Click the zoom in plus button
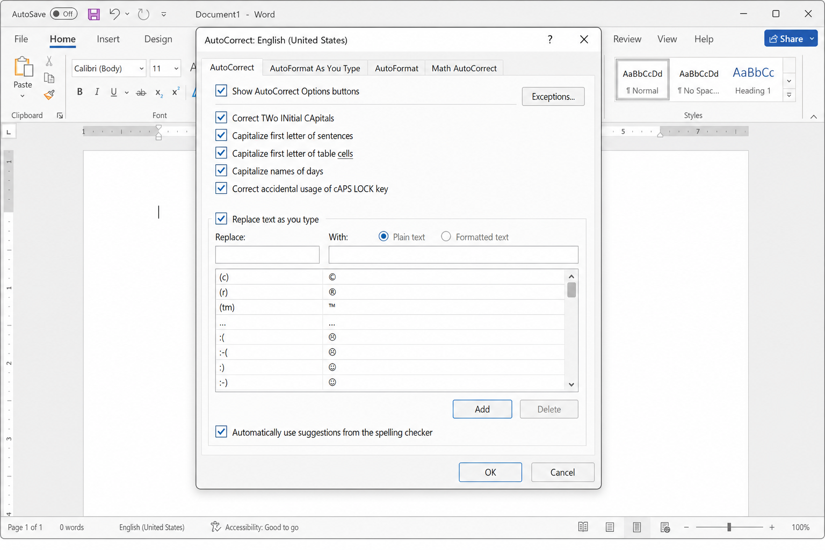Screen dimensions: 825x550 (772, 527)
